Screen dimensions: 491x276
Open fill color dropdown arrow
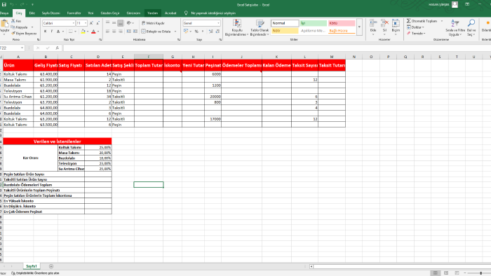point(88,32)
